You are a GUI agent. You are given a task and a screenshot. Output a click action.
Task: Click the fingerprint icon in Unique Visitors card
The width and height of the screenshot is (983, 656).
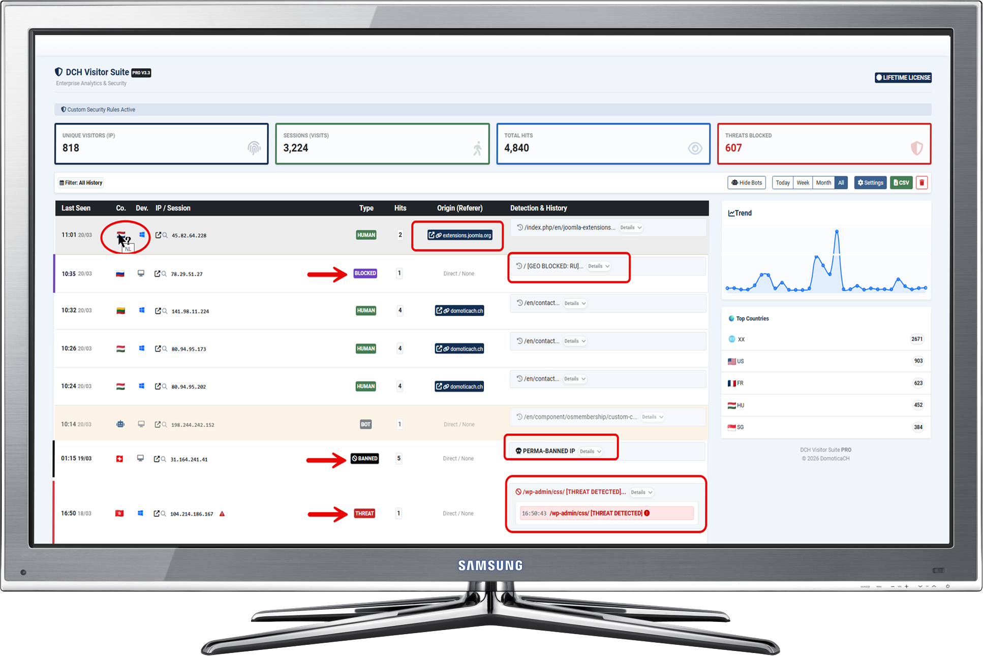coord(254,147)
